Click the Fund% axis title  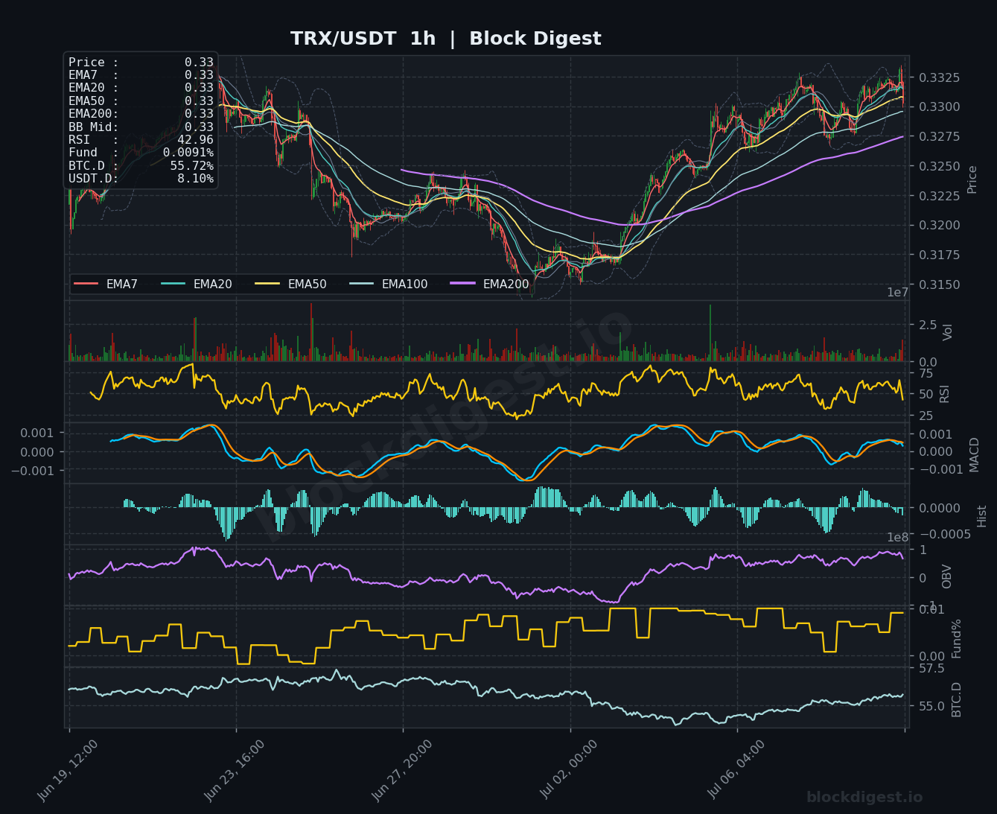(x=957, y=637)
